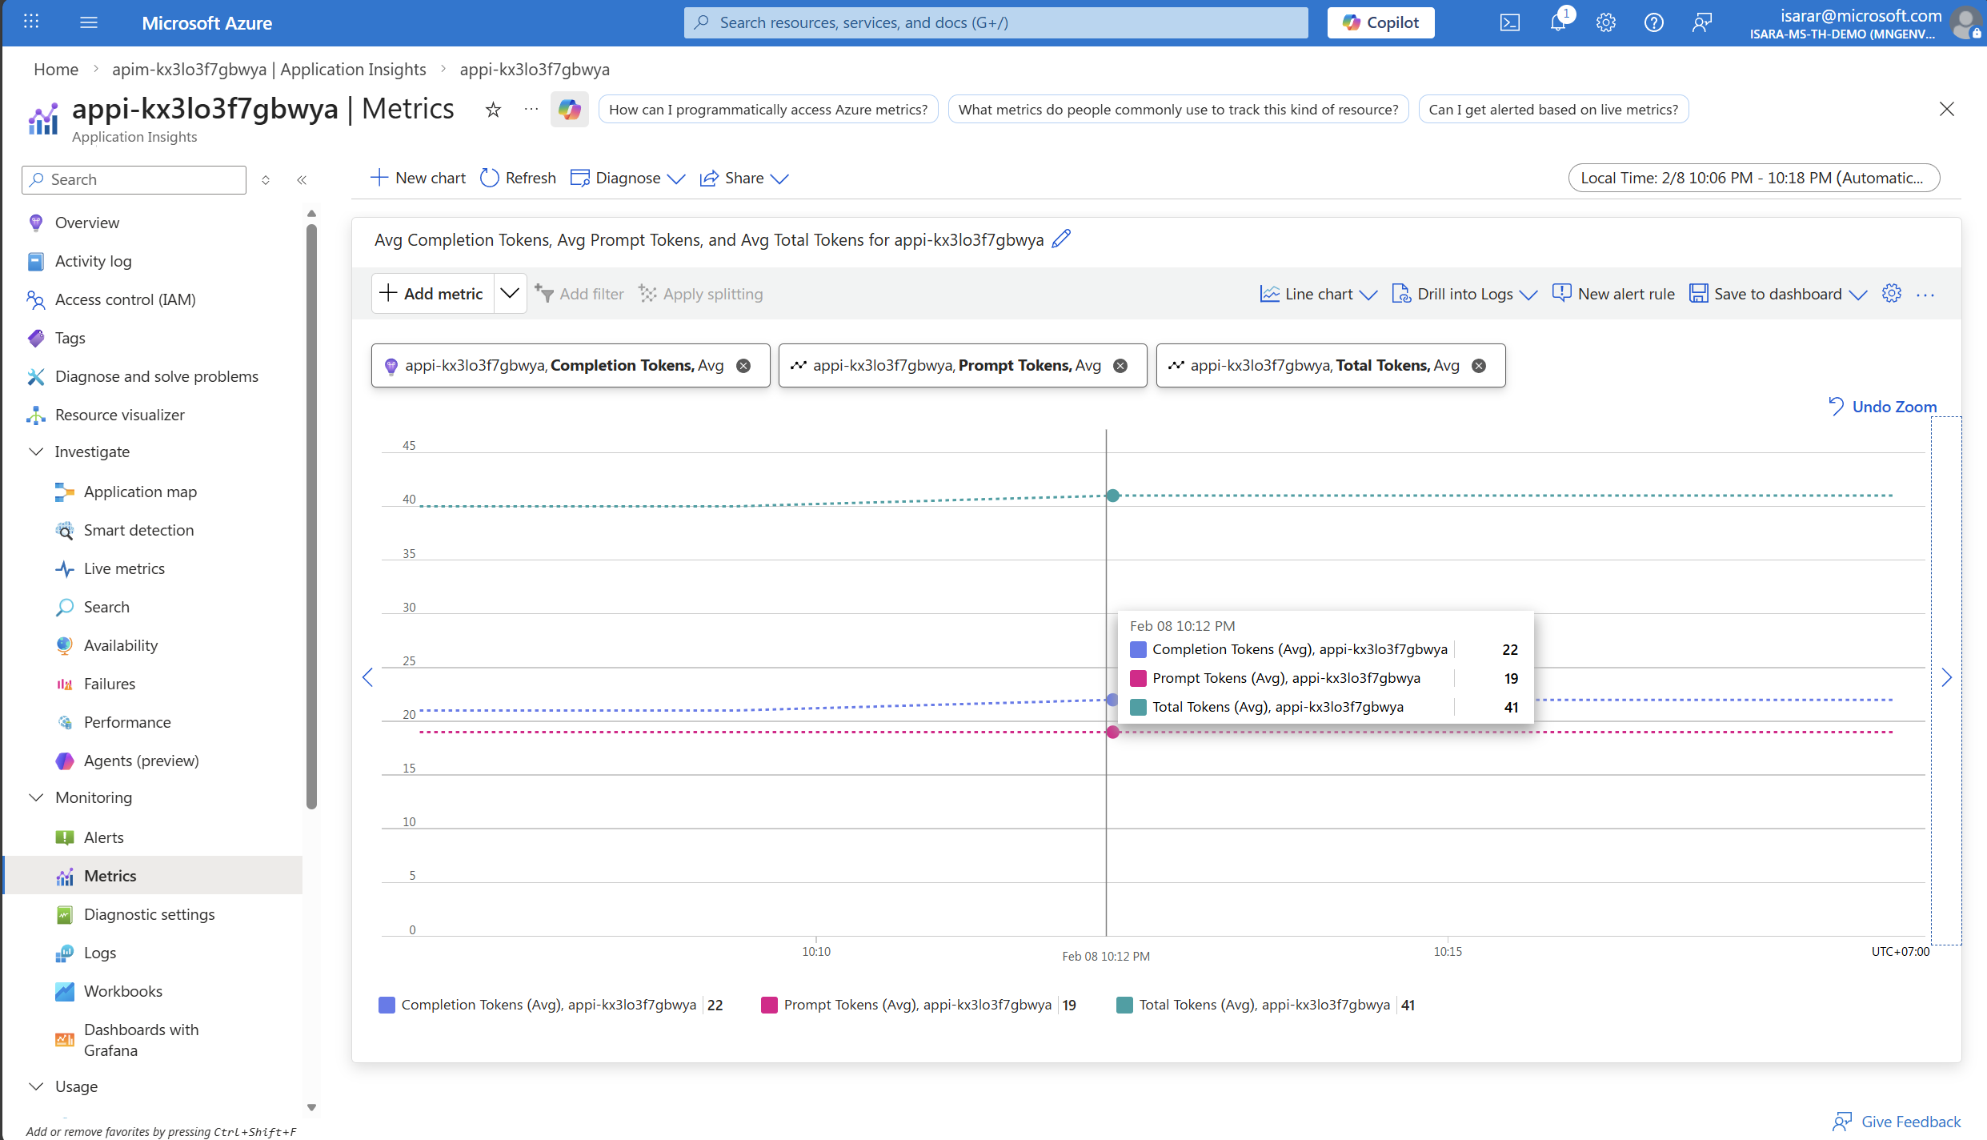
Task: Click Add metric button
Action: pos(433,293)
